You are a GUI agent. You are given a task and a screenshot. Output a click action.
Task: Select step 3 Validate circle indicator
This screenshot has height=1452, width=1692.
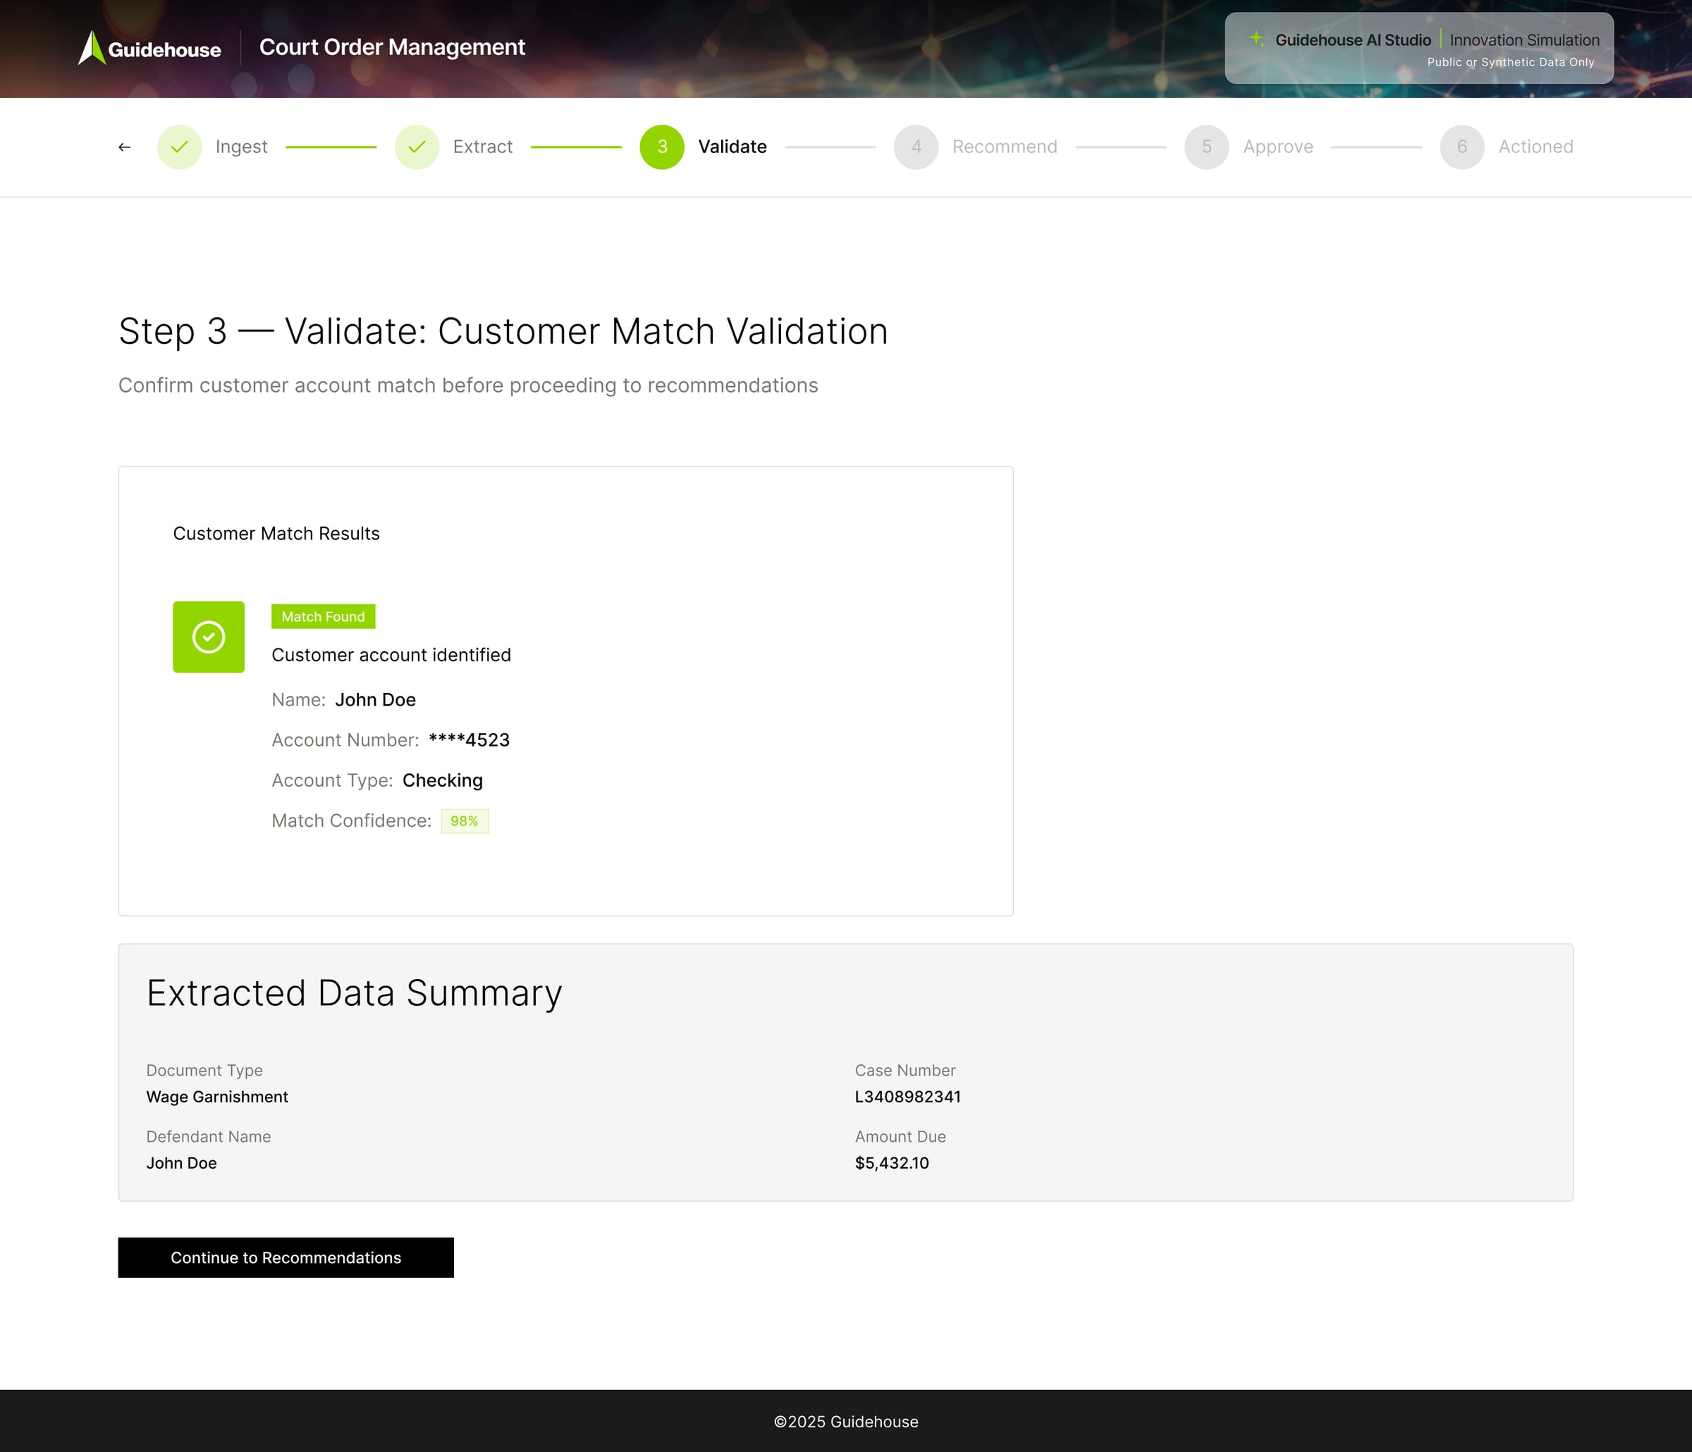[x=661, y=147]
